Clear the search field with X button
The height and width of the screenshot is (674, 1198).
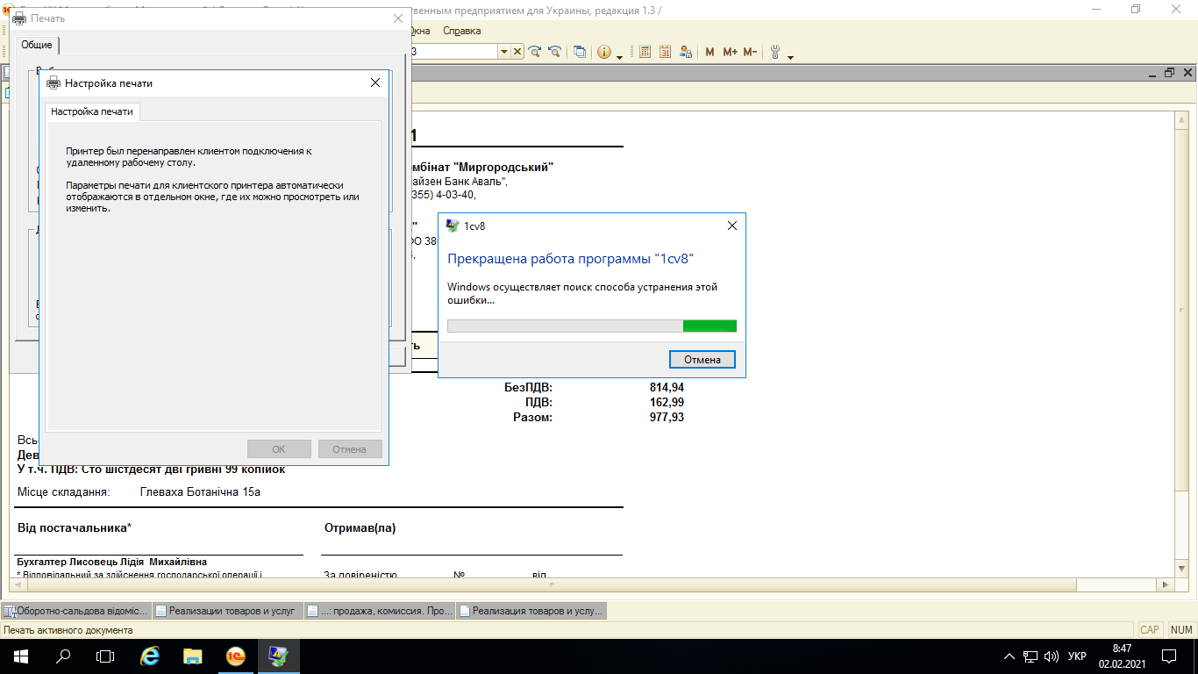pos(517,52)
